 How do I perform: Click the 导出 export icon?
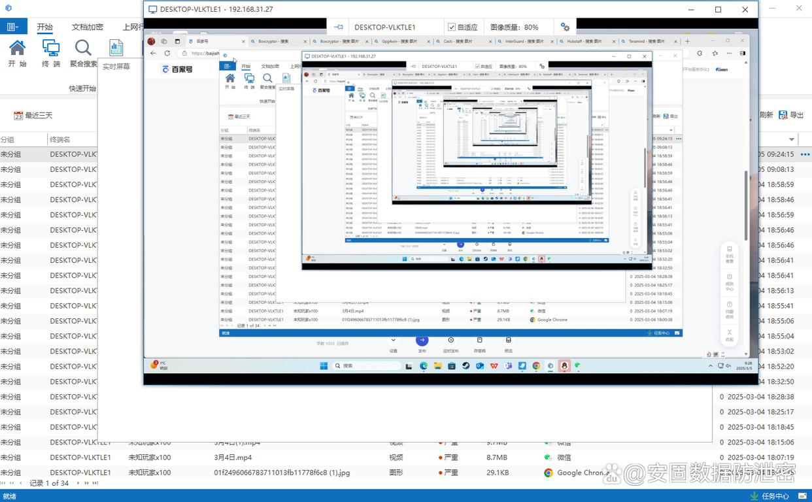783,115
